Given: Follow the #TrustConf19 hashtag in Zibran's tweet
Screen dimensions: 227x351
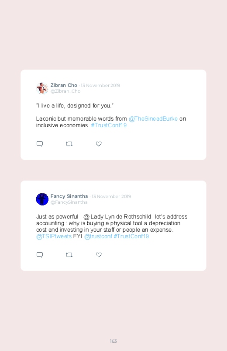Looking at the screenshot, I should coord(109,125).
